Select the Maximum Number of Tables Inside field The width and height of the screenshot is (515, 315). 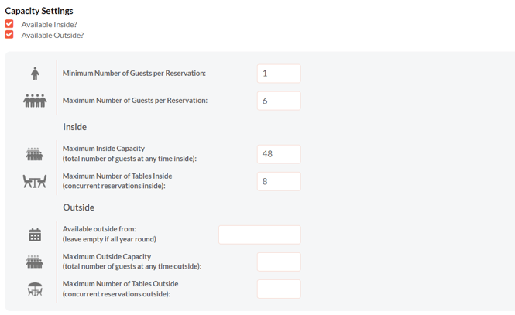[x=279, y=181]
